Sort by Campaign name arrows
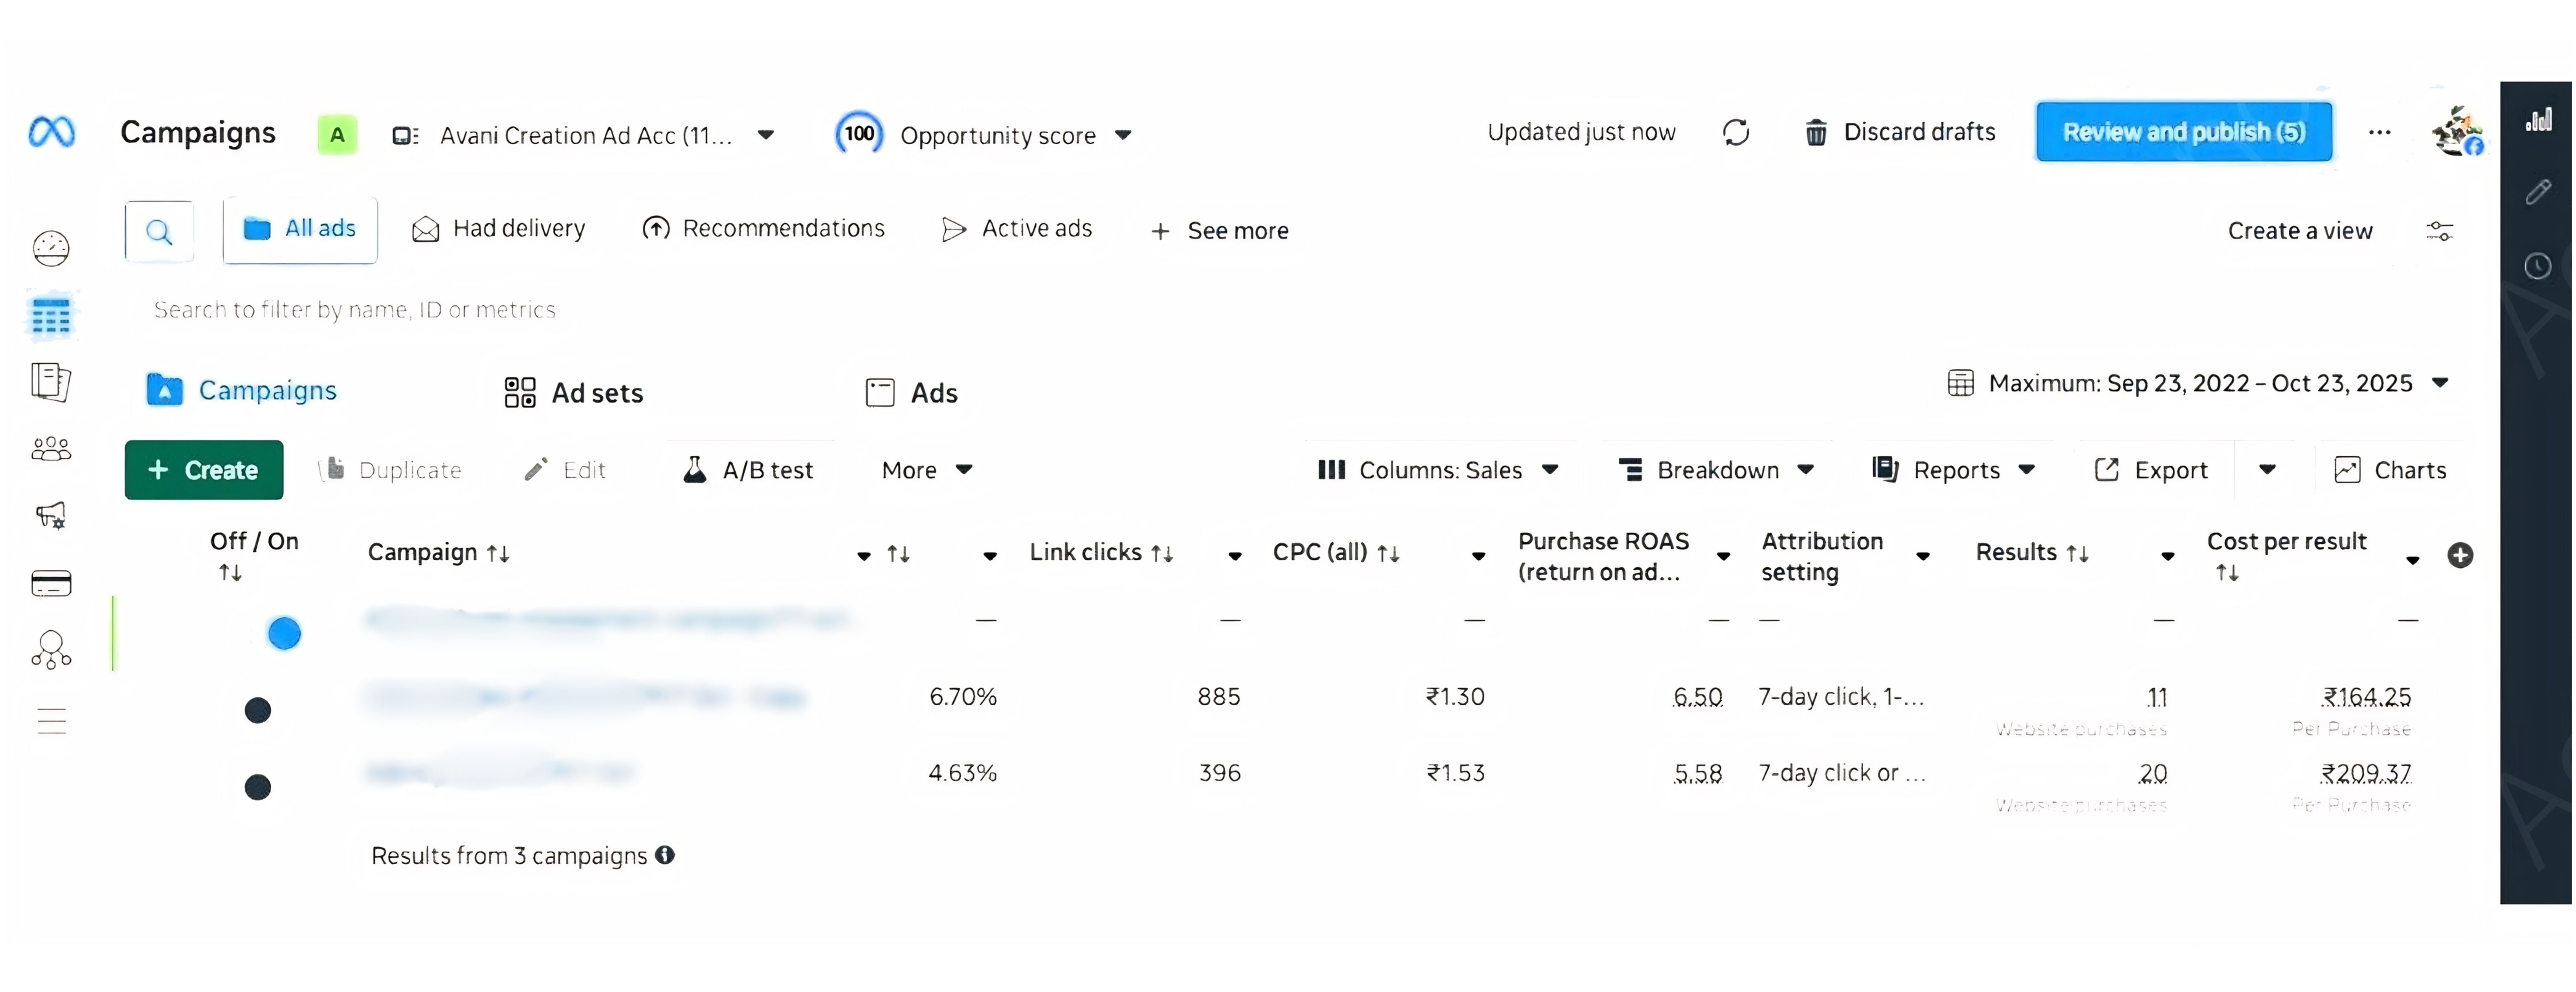2576x992 pixels. 498,553
